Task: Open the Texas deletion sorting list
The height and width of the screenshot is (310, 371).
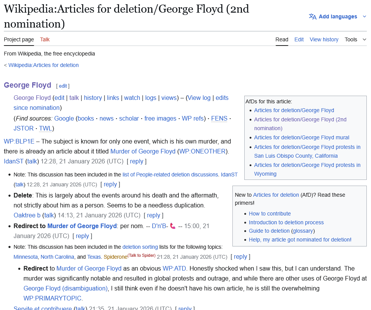Action: point(94,257)
